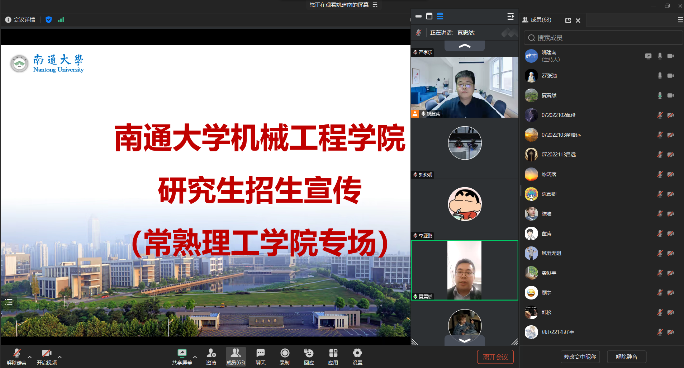Focus the Search members field
This screenshot has width=684, height=368.
603,38
